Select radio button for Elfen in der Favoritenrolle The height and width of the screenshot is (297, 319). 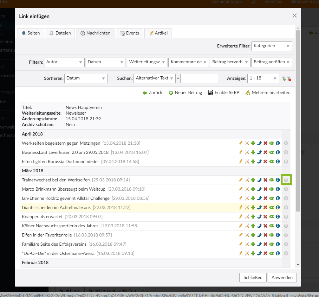coord(286,235)
